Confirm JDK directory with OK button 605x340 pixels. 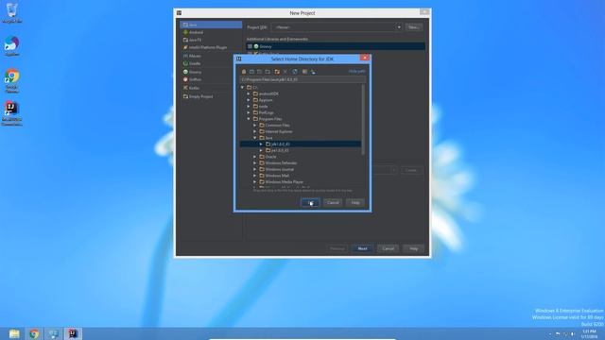pyautogui.click(x=310, y=202)
